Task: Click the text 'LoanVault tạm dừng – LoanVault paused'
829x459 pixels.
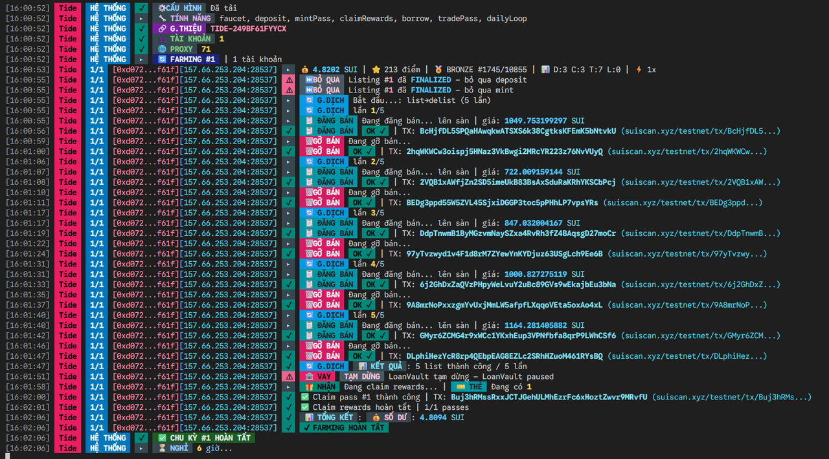Action: pyautogui.click(x=471, y=376)
